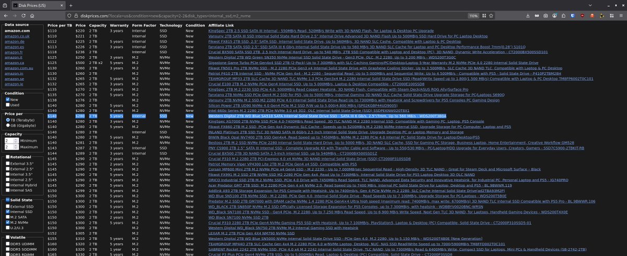This screenshot has height=256, width=627.
Task: Check the M.2 SATA checkbox
Action: (8, 216)
